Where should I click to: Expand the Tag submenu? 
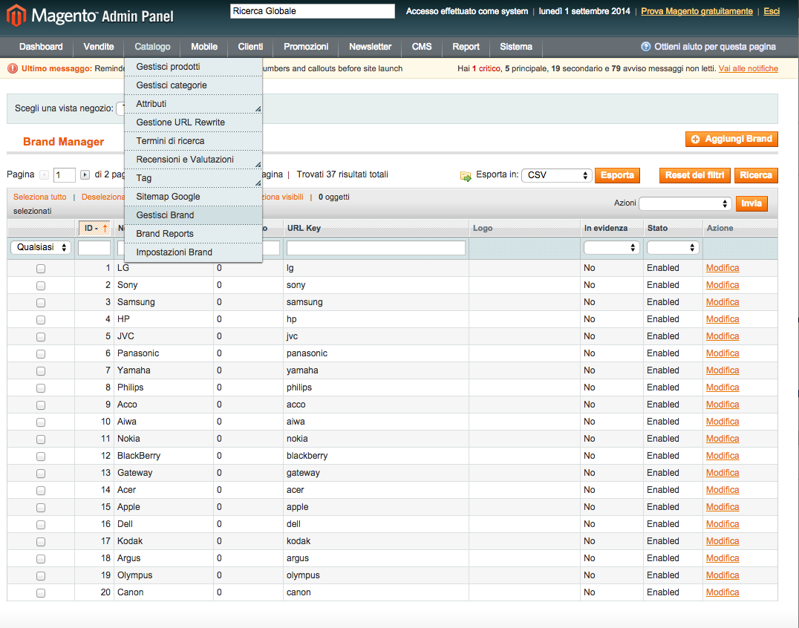click(x=193, y=178)
